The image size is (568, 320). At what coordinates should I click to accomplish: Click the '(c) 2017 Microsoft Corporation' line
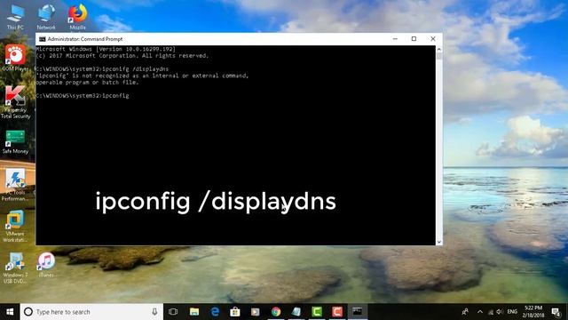(122, 56)
